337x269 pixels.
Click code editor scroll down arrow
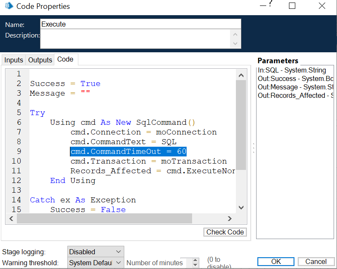click(241, 207)
